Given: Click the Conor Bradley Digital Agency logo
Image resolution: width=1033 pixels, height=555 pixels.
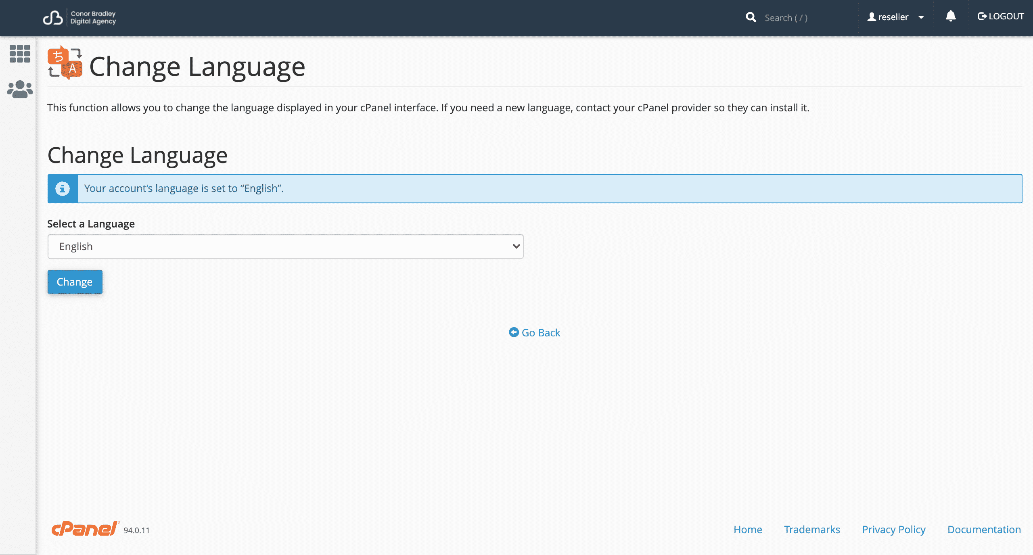Looking at the screenshot, I should 79,18.
